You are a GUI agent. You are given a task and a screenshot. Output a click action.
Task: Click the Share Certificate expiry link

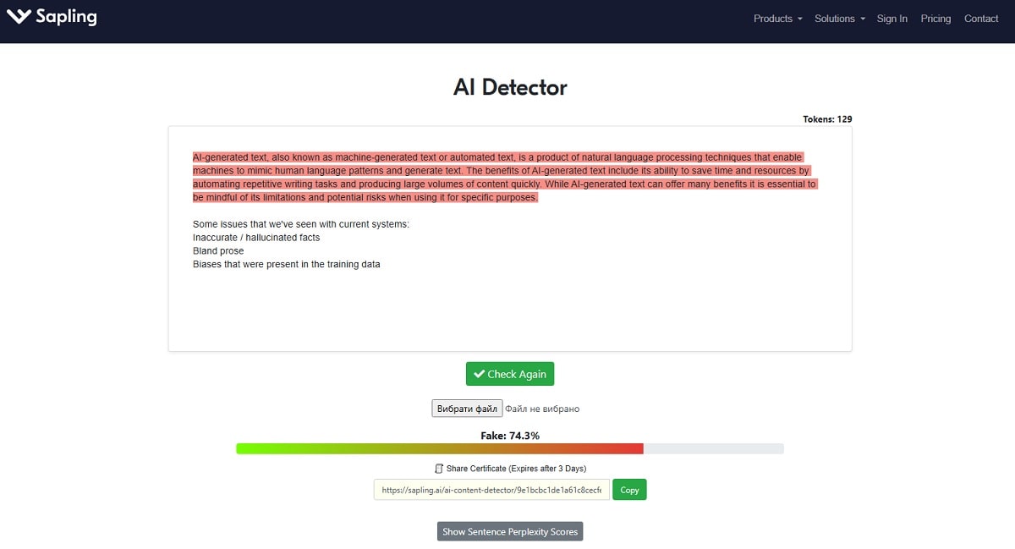(x=516, y=468)
